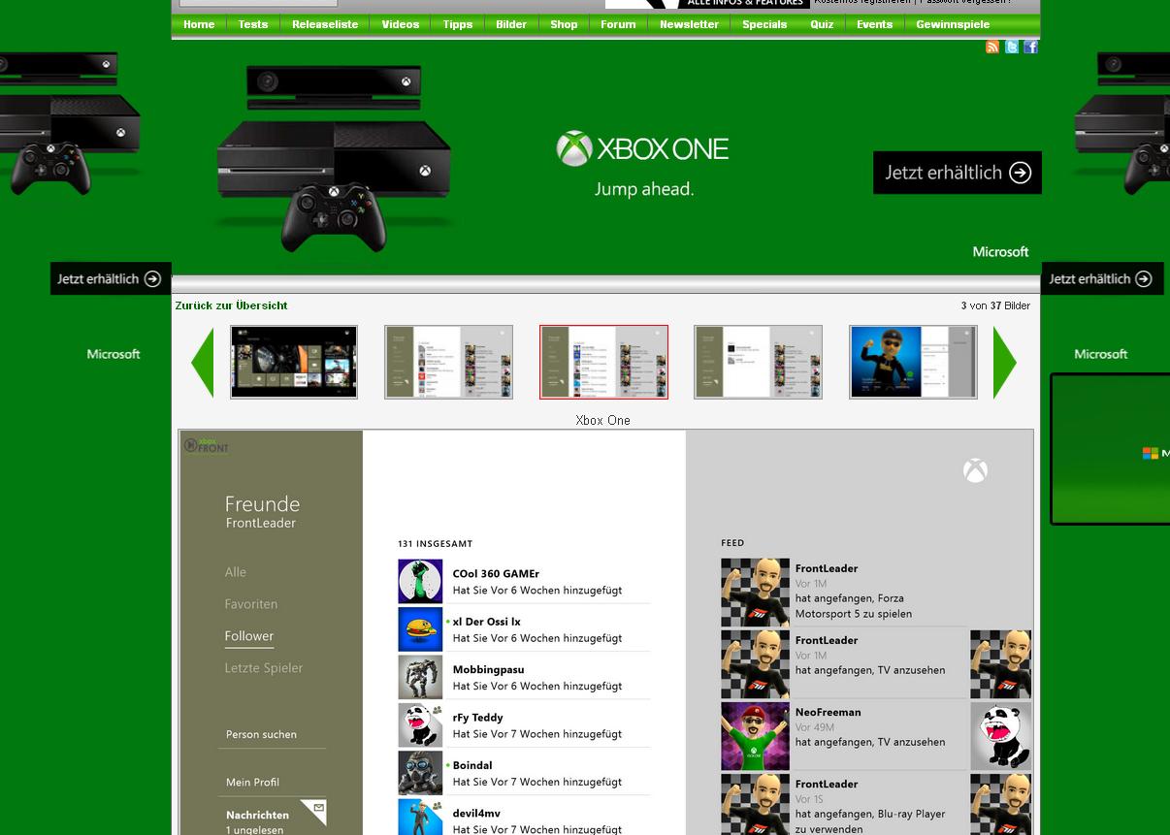Viewport: 1170px width, 835px height.
Task: Open the Releaseliste menu item
Action: click(x=325, y=24)
